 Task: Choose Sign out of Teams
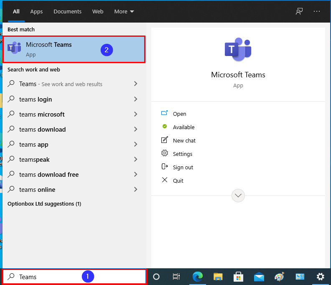[183, 167]
